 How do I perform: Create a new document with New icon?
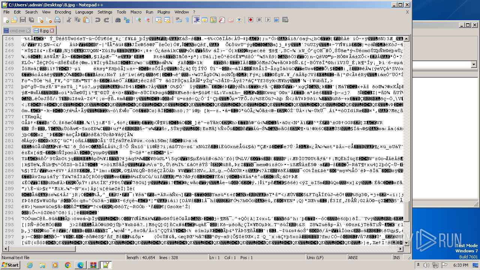6,20
